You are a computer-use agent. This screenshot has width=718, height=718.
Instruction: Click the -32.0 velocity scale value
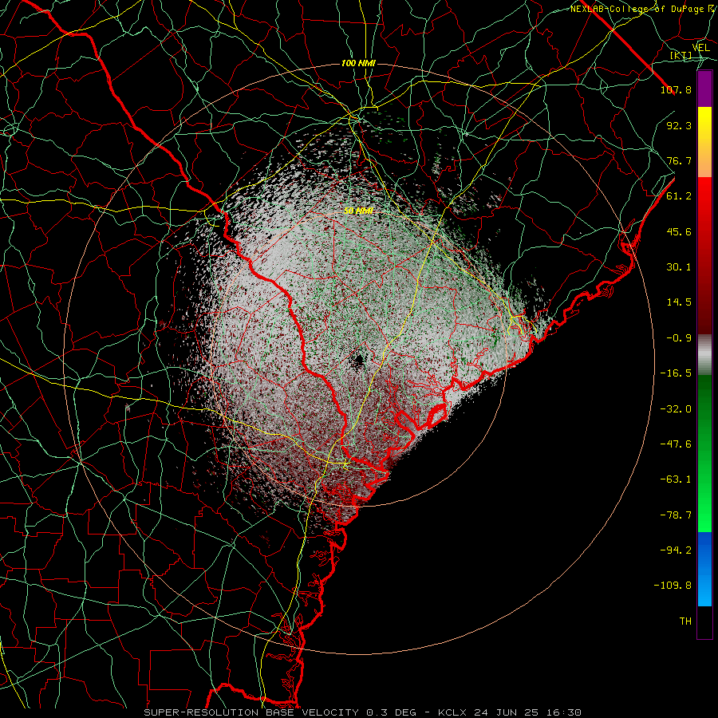tap(676, 409)
